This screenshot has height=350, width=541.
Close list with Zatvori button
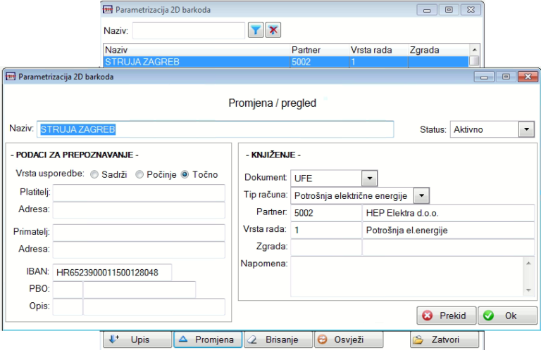click(x=444, y=339)
